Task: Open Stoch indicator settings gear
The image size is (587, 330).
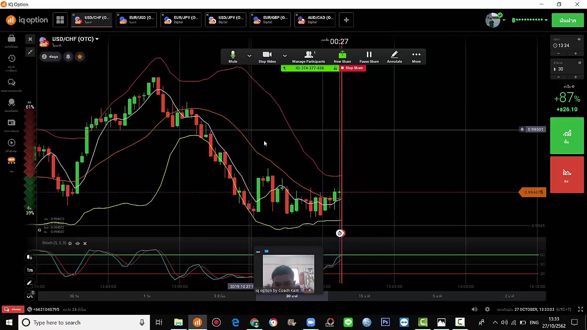Action: coord(70,243)
